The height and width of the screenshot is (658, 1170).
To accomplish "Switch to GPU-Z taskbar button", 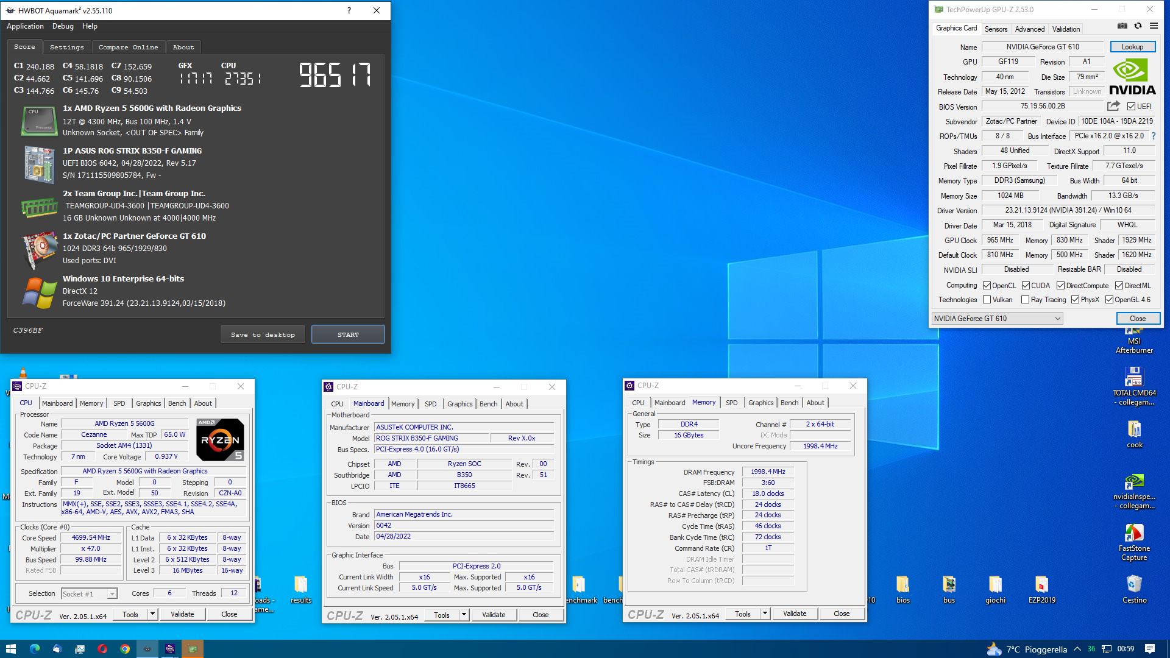I will click(x=193, y=649).
